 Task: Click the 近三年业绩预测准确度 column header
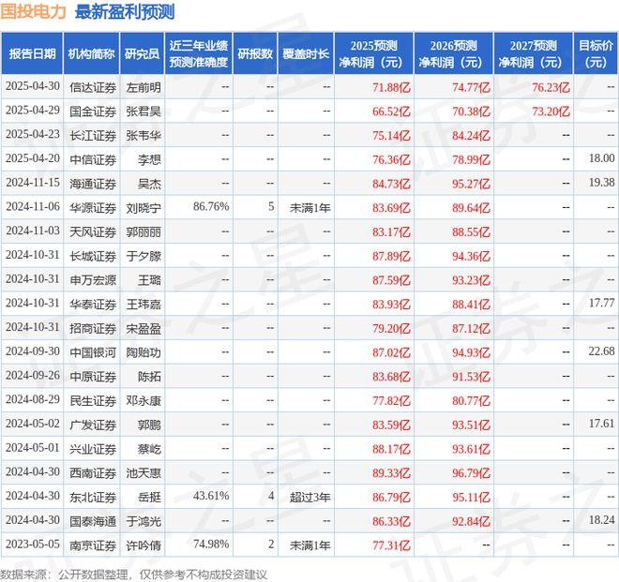199,53
